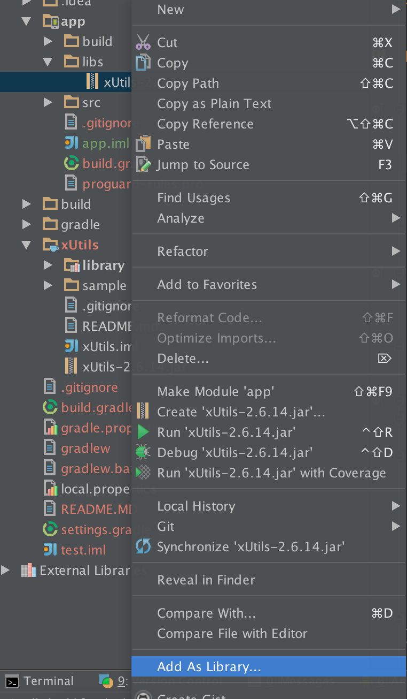Select Make Module 'app'
The width and height of the screenshot is (407, 699).
pyautogui.click(x=269, y=392)
